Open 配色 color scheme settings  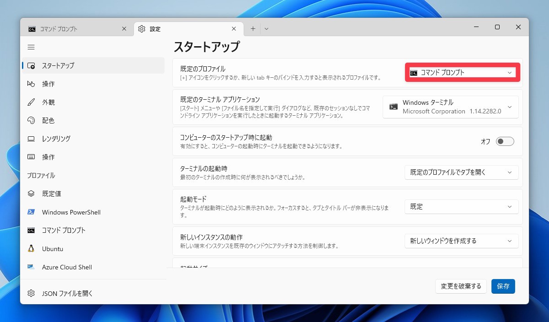pos(48,120)
